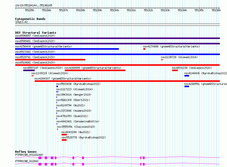The width and height of the screenshot is (227, 167).
Task: Click the nsv5533438 blue variant marker
Action: pos(57,86)
